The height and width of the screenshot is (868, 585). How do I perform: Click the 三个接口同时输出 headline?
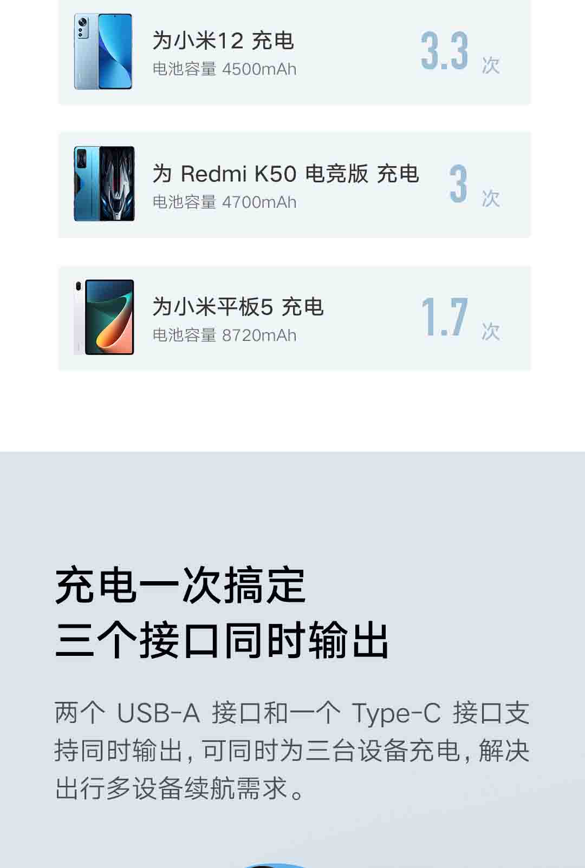(x=222, y=641)
